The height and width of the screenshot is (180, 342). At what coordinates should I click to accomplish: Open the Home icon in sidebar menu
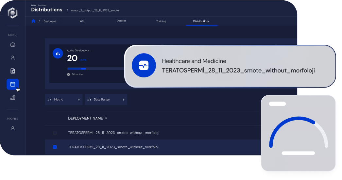[x=13, y=45]
